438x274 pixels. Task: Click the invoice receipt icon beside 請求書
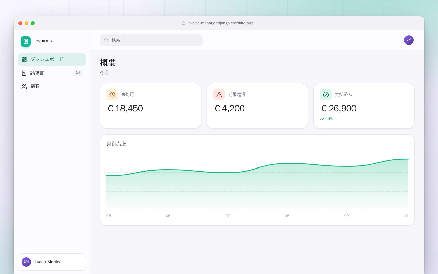click(x=24, y=73)
